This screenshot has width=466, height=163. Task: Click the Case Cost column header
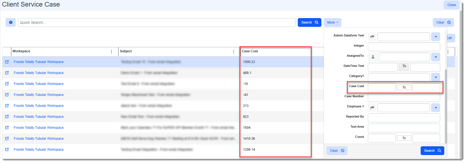[250, 51]
